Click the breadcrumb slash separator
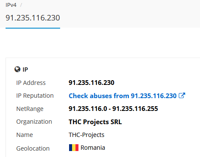Image resolution: width=200 pixels, height=157 pixels. (x=21, y=5)
